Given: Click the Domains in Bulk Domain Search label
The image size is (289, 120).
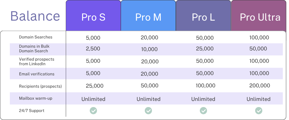Looking at the screenshot, I should tap(34, 49).
